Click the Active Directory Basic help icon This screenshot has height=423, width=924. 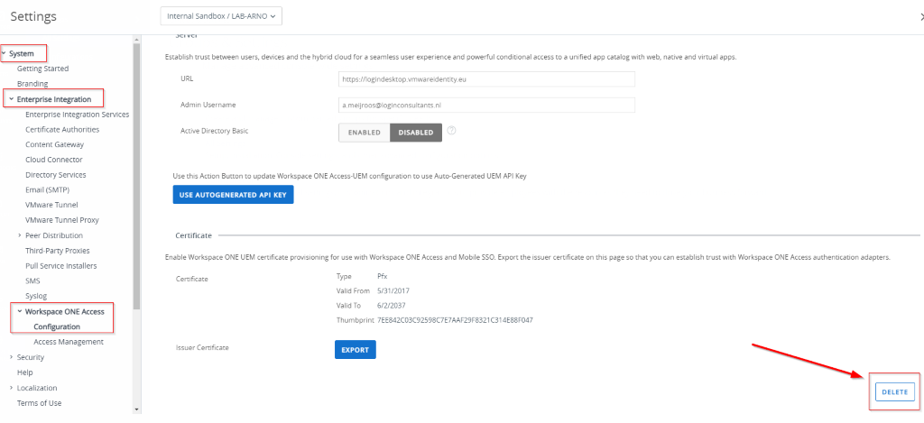pos(451,131)
